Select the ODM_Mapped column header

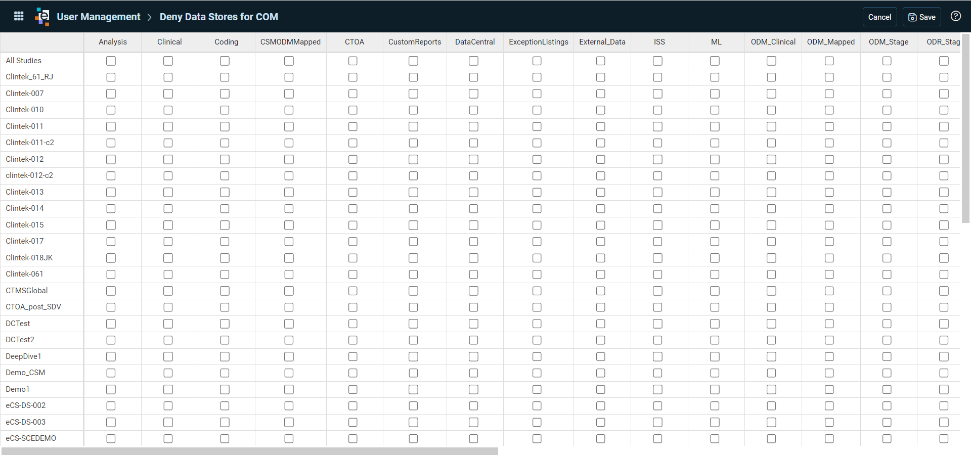click(x=830, y=42)
